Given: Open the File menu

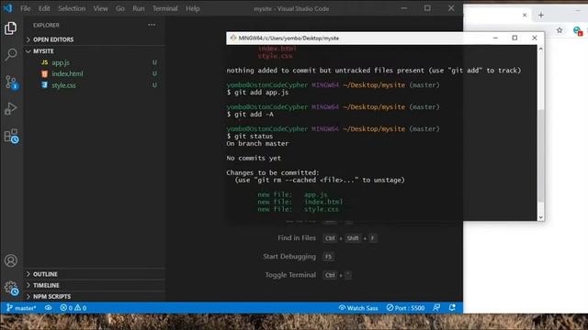Looking at the screenshot, I should [26, 8].
